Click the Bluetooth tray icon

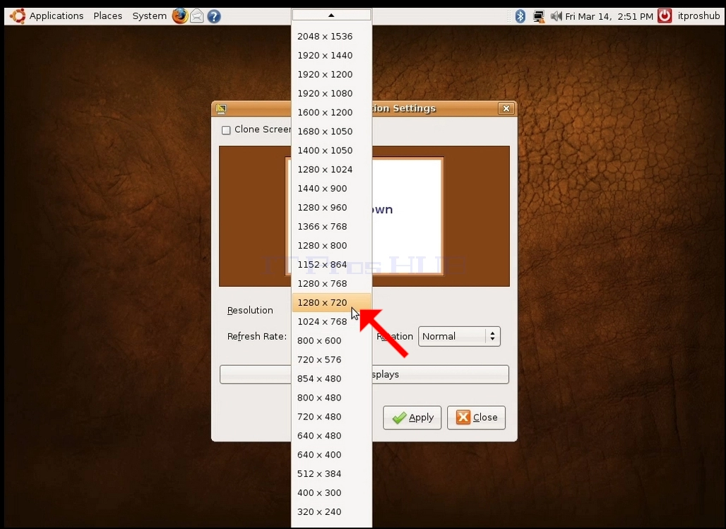pyautogui.click(x=520, y=16)
